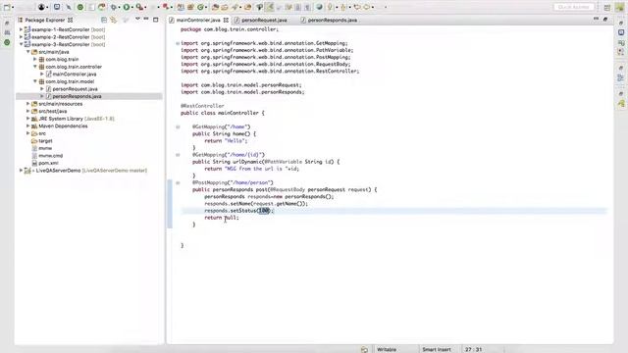
Task: Expand the Maven Dependencies node
Action: (28, 126)
